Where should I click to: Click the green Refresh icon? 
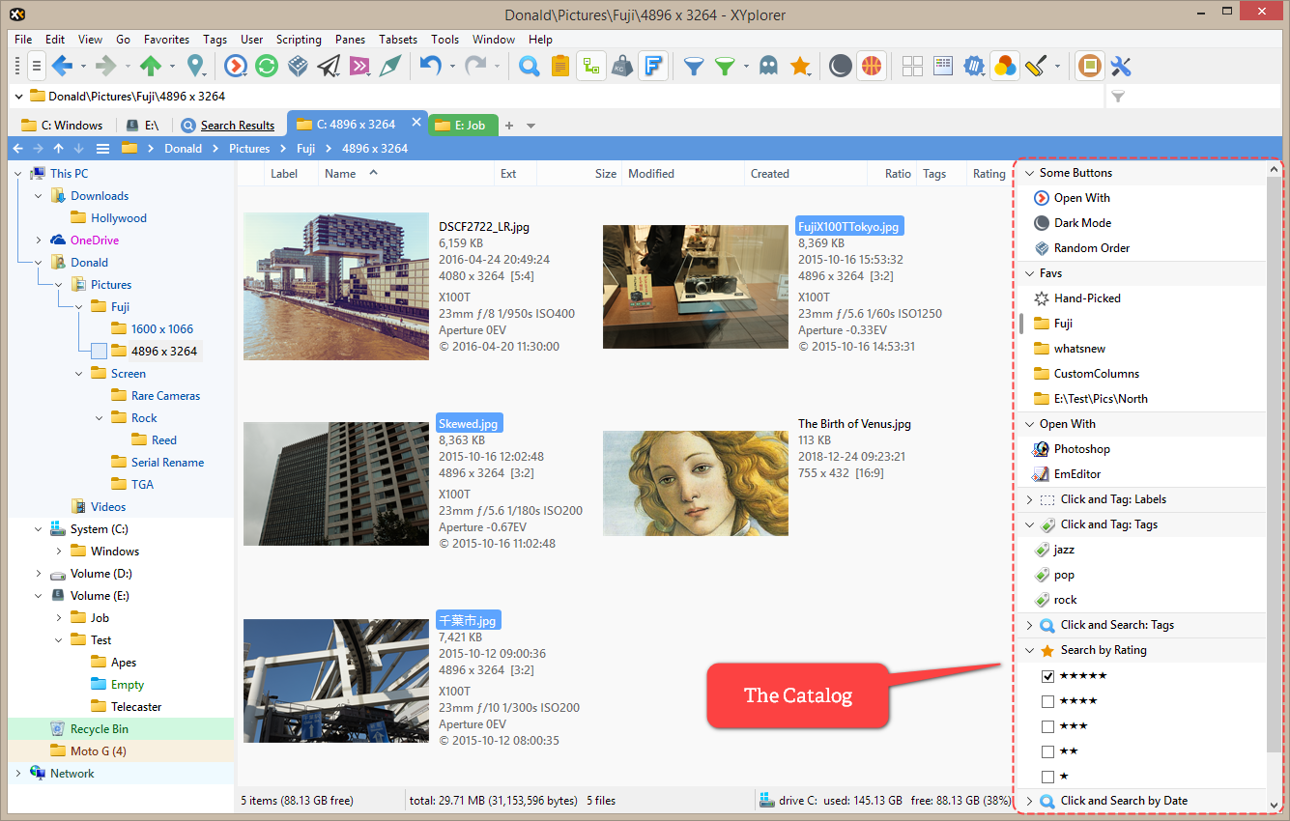point(267,67)
